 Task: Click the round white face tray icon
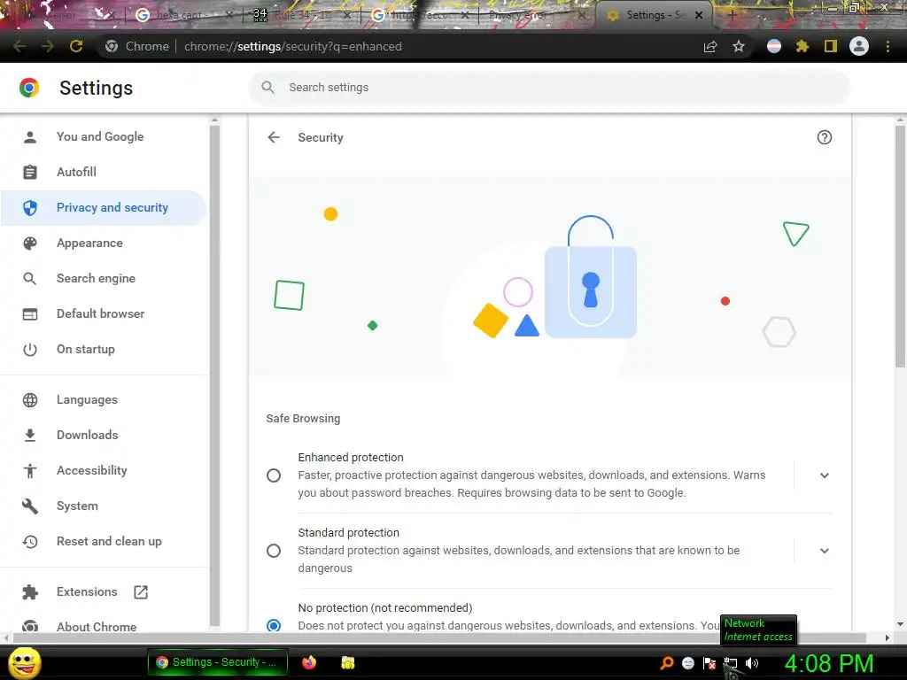click(687, 662)
